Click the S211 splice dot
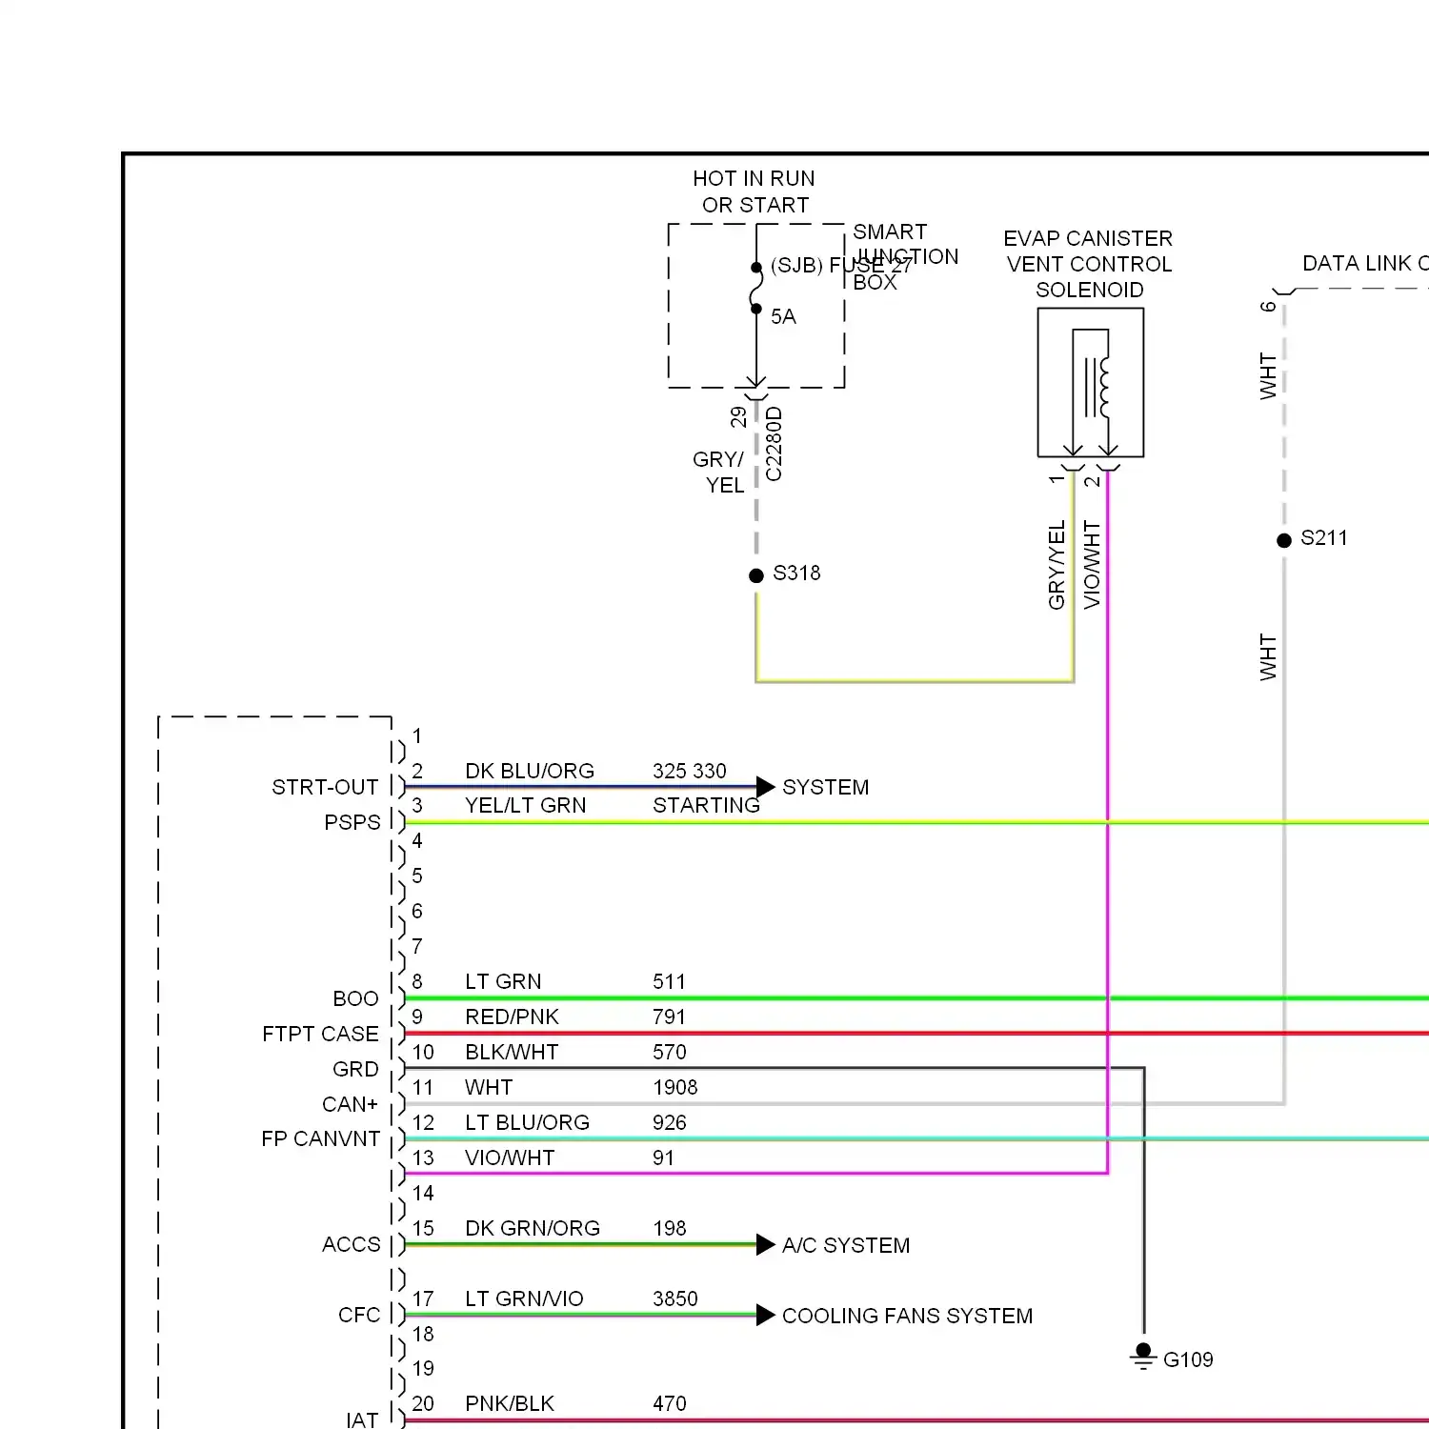The image size is (1429, 1429). pos(1284,540)
